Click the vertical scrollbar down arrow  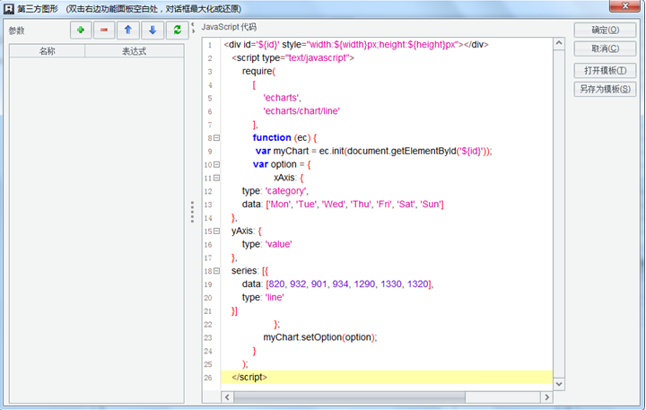coord(559,384)
